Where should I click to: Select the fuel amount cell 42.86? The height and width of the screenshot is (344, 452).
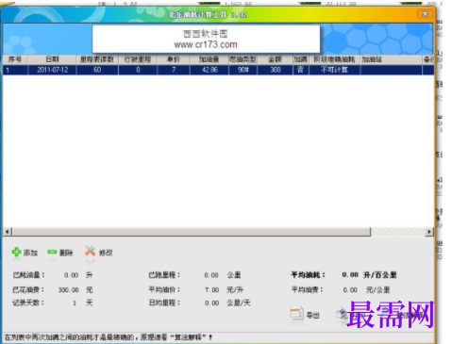(209, 70)
